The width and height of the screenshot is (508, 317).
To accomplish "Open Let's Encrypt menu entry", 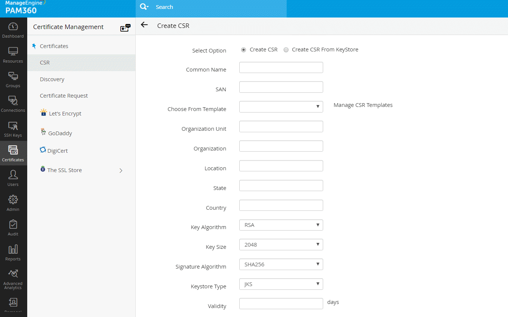I will click(x=65, y=114).
